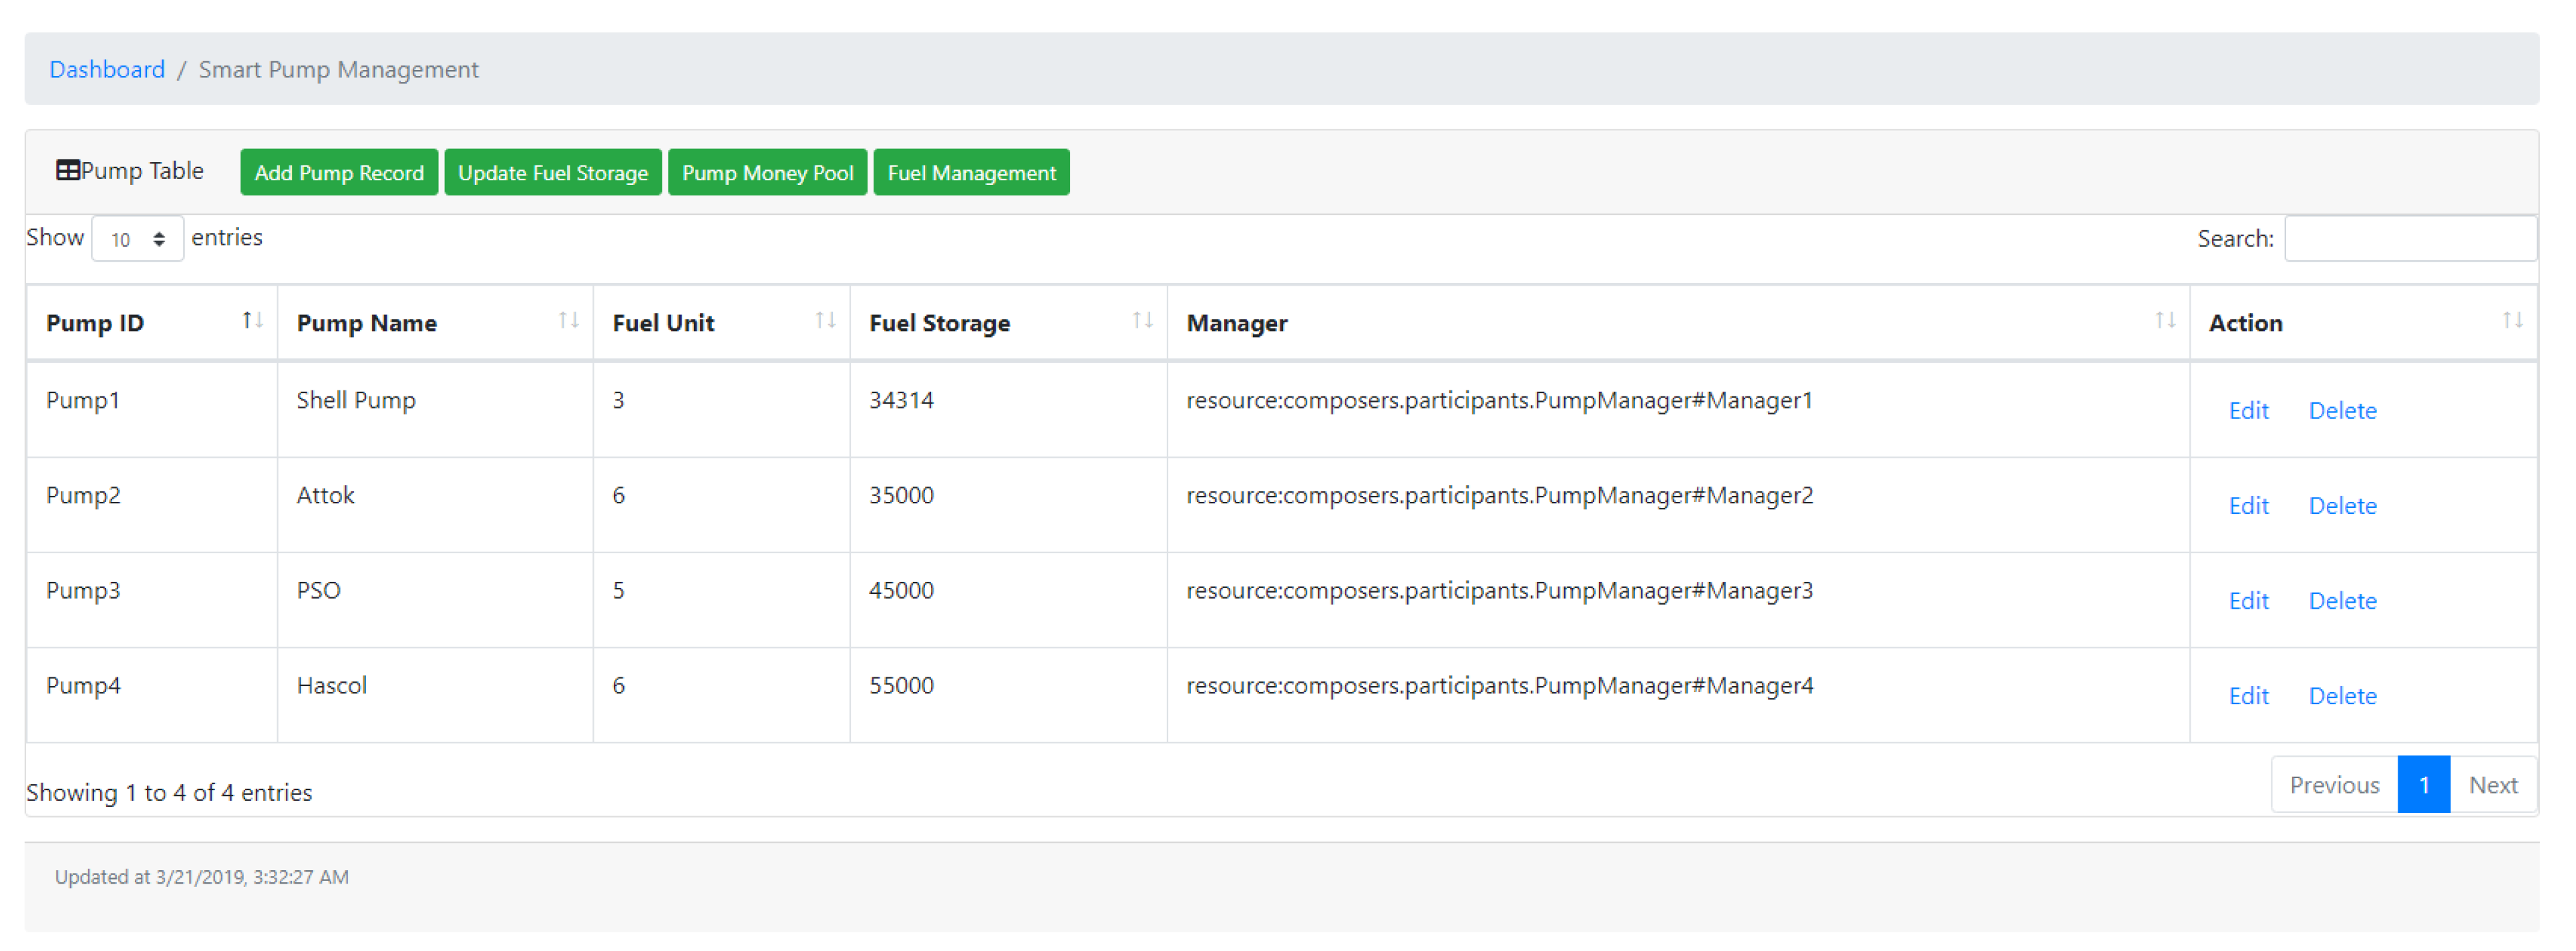
Task: Go to Fuel Management
Action: pos(970,173)
